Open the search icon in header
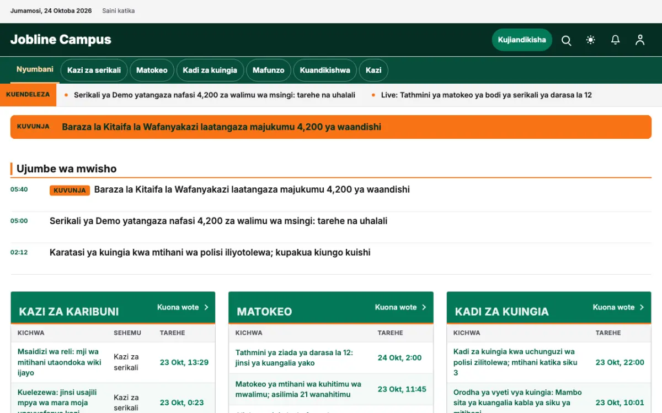The image size is (662, 413). pyautogui.click(x=566, y=40)
